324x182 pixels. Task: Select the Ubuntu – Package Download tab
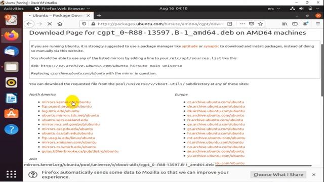pyautogui.click(x=58, y=16)
